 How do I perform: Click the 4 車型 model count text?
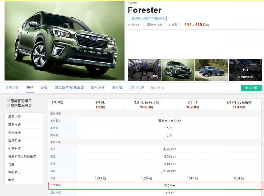173,25
